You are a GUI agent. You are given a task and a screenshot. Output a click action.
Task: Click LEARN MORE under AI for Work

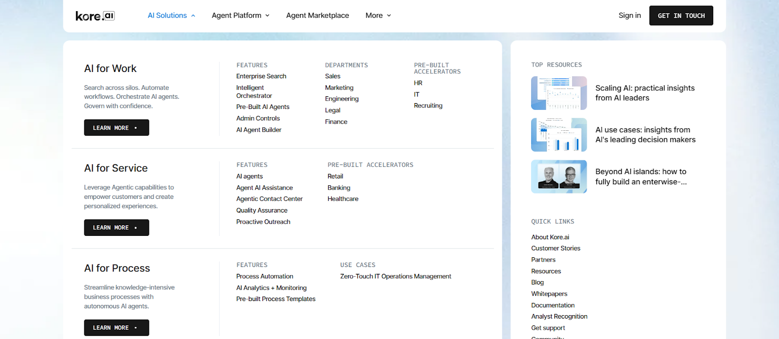coord(116,127)
